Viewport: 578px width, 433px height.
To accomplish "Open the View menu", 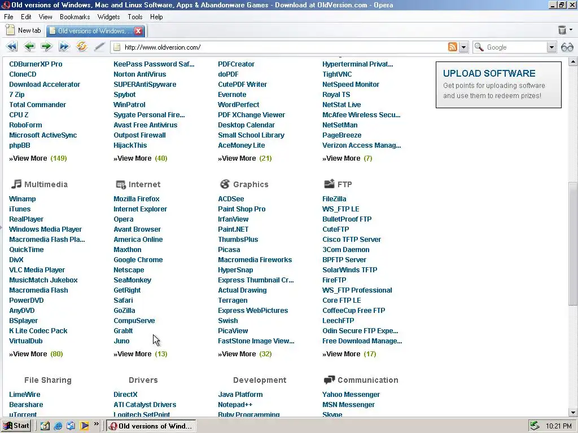I will tap(45, 17).
